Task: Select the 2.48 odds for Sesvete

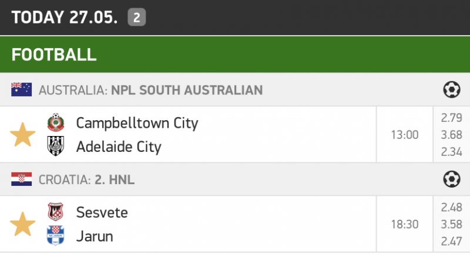Action: [451, 208]
